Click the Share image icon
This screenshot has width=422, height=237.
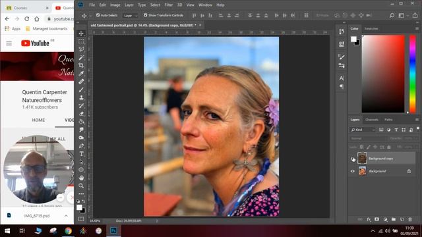[415, 16]
